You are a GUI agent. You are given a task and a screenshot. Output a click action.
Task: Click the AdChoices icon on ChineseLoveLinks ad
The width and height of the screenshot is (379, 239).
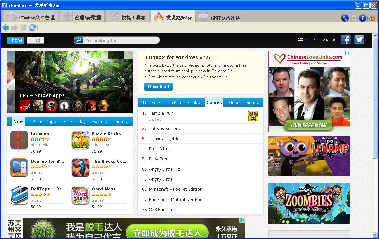(347, 53)
